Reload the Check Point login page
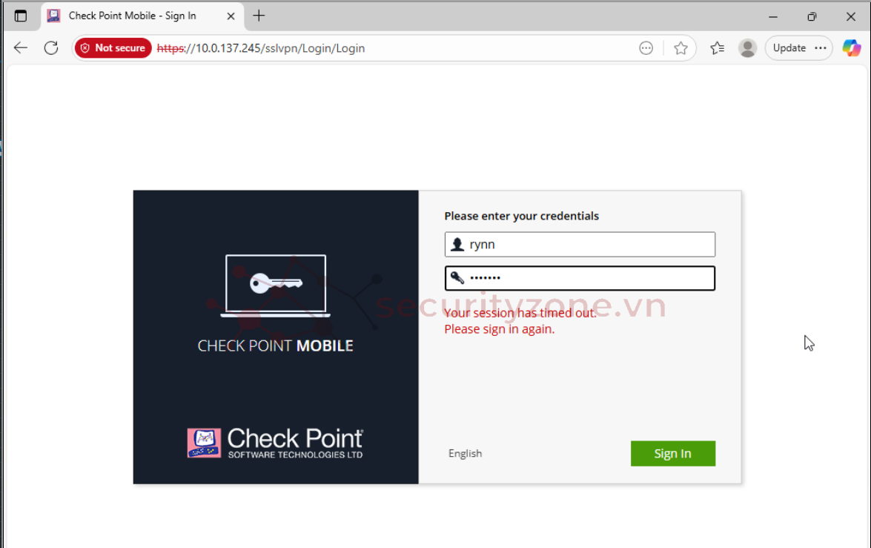Image resolution: width=871 pixels, height=548 pixels. 51,48
